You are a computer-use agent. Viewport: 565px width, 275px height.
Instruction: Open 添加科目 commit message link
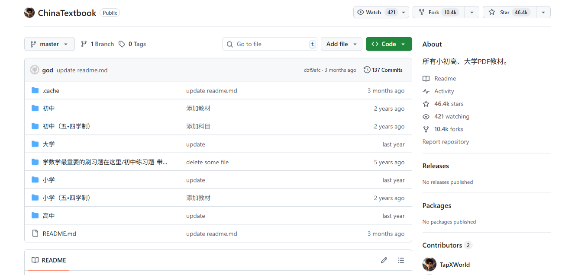198,126
